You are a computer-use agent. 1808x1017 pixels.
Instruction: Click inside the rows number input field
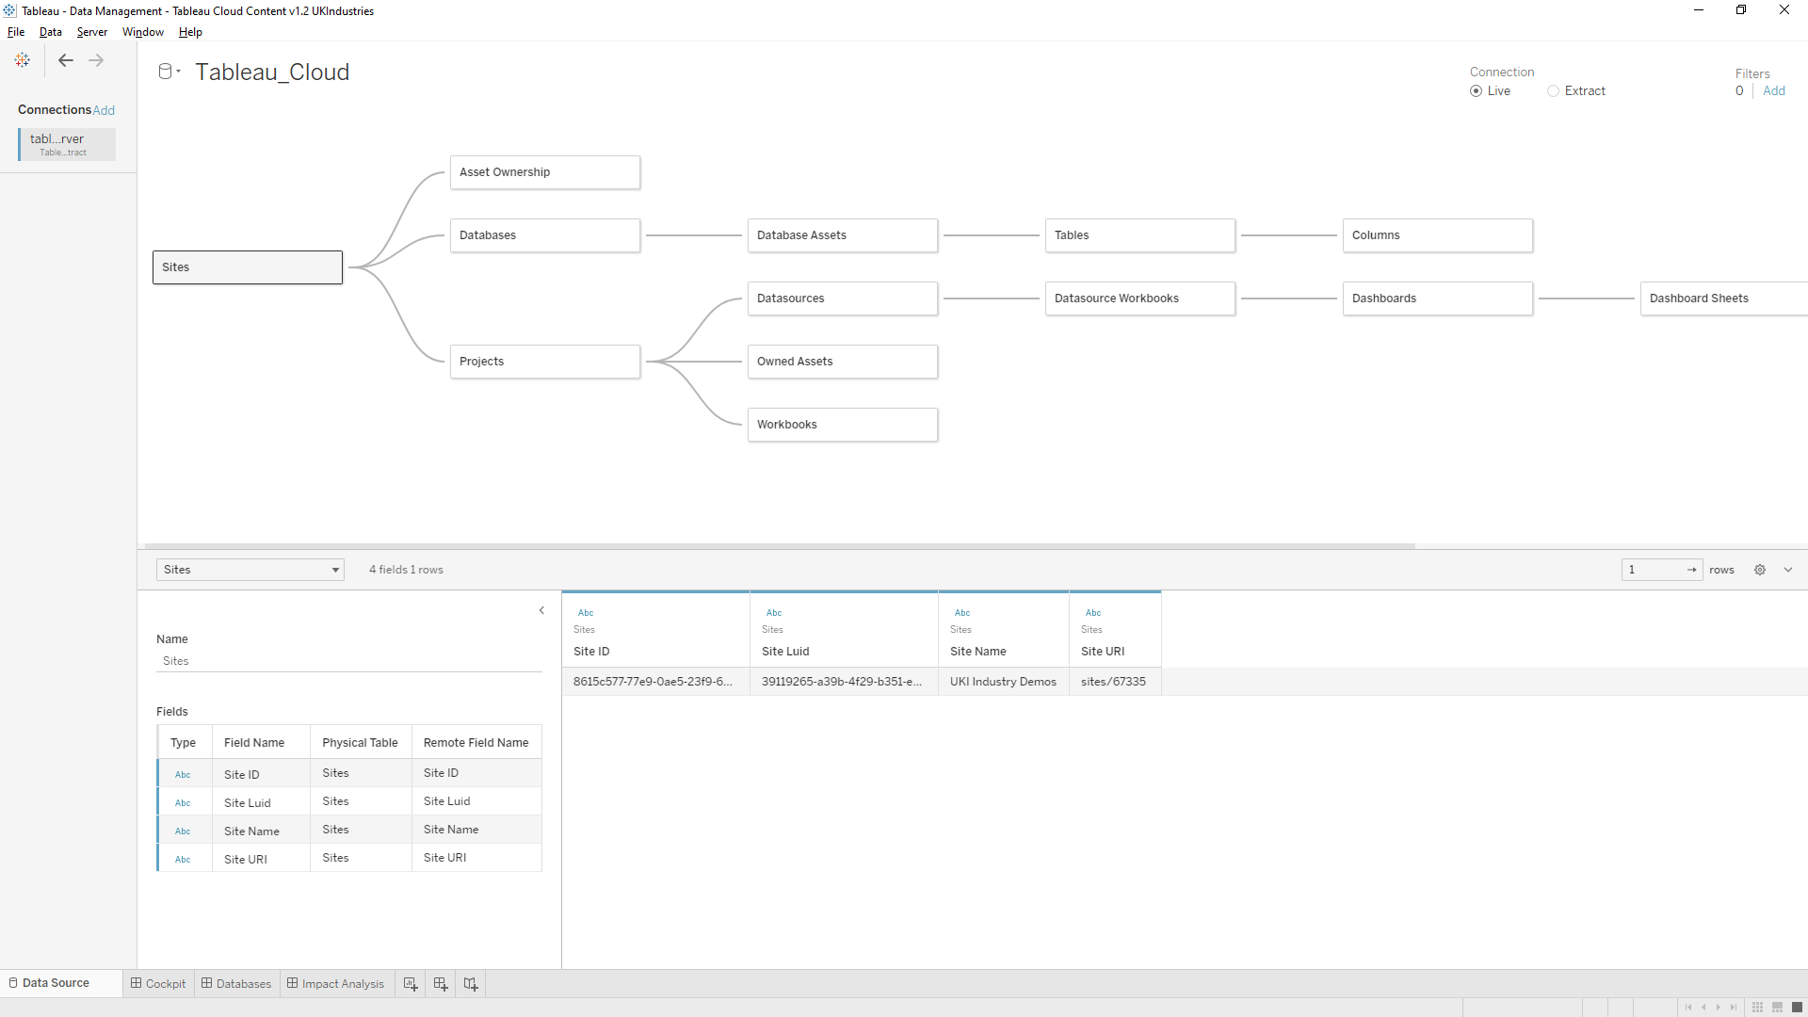[x=1653, y=570]
